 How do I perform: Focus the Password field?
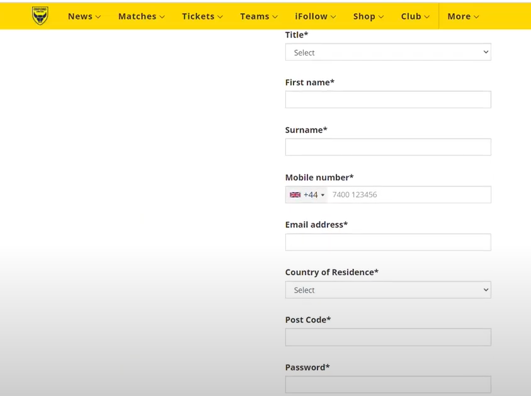coord(387,384)
